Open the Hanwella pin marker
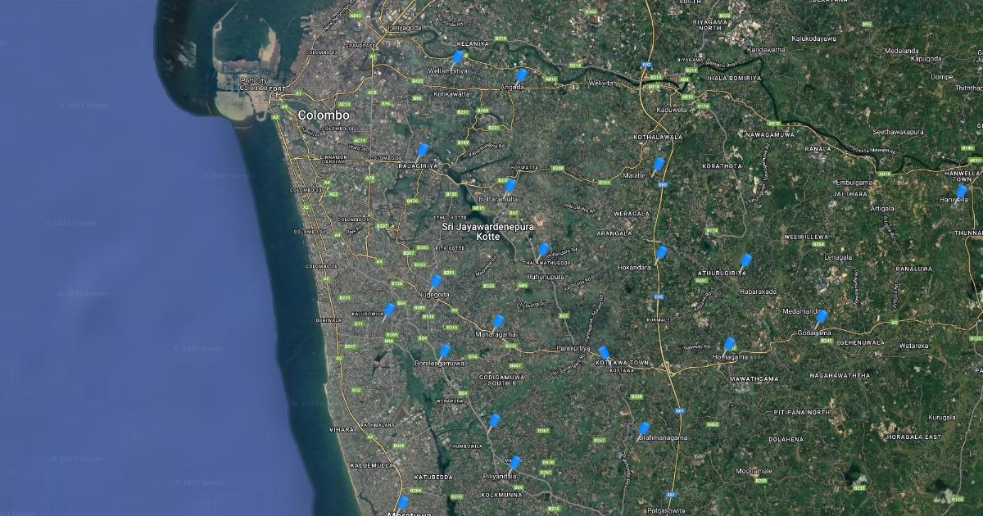This screenshot has width=983, height=516. click(962, 192)
